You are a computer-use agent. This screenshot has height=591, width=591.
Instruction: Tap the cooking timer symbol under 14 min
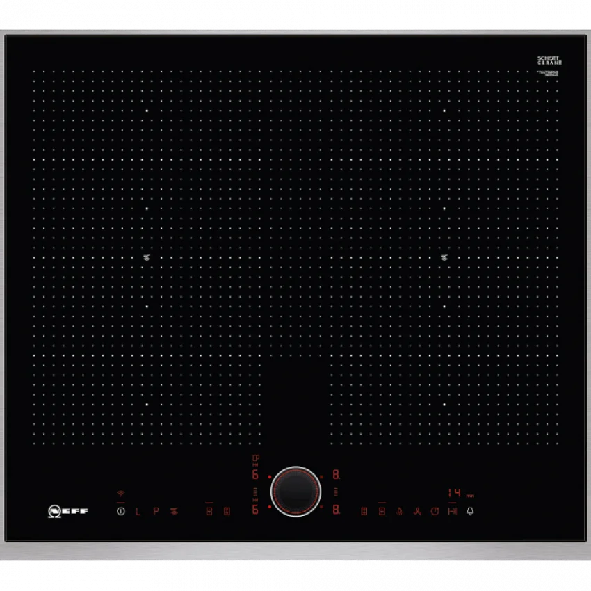click(x=453, y=512)
